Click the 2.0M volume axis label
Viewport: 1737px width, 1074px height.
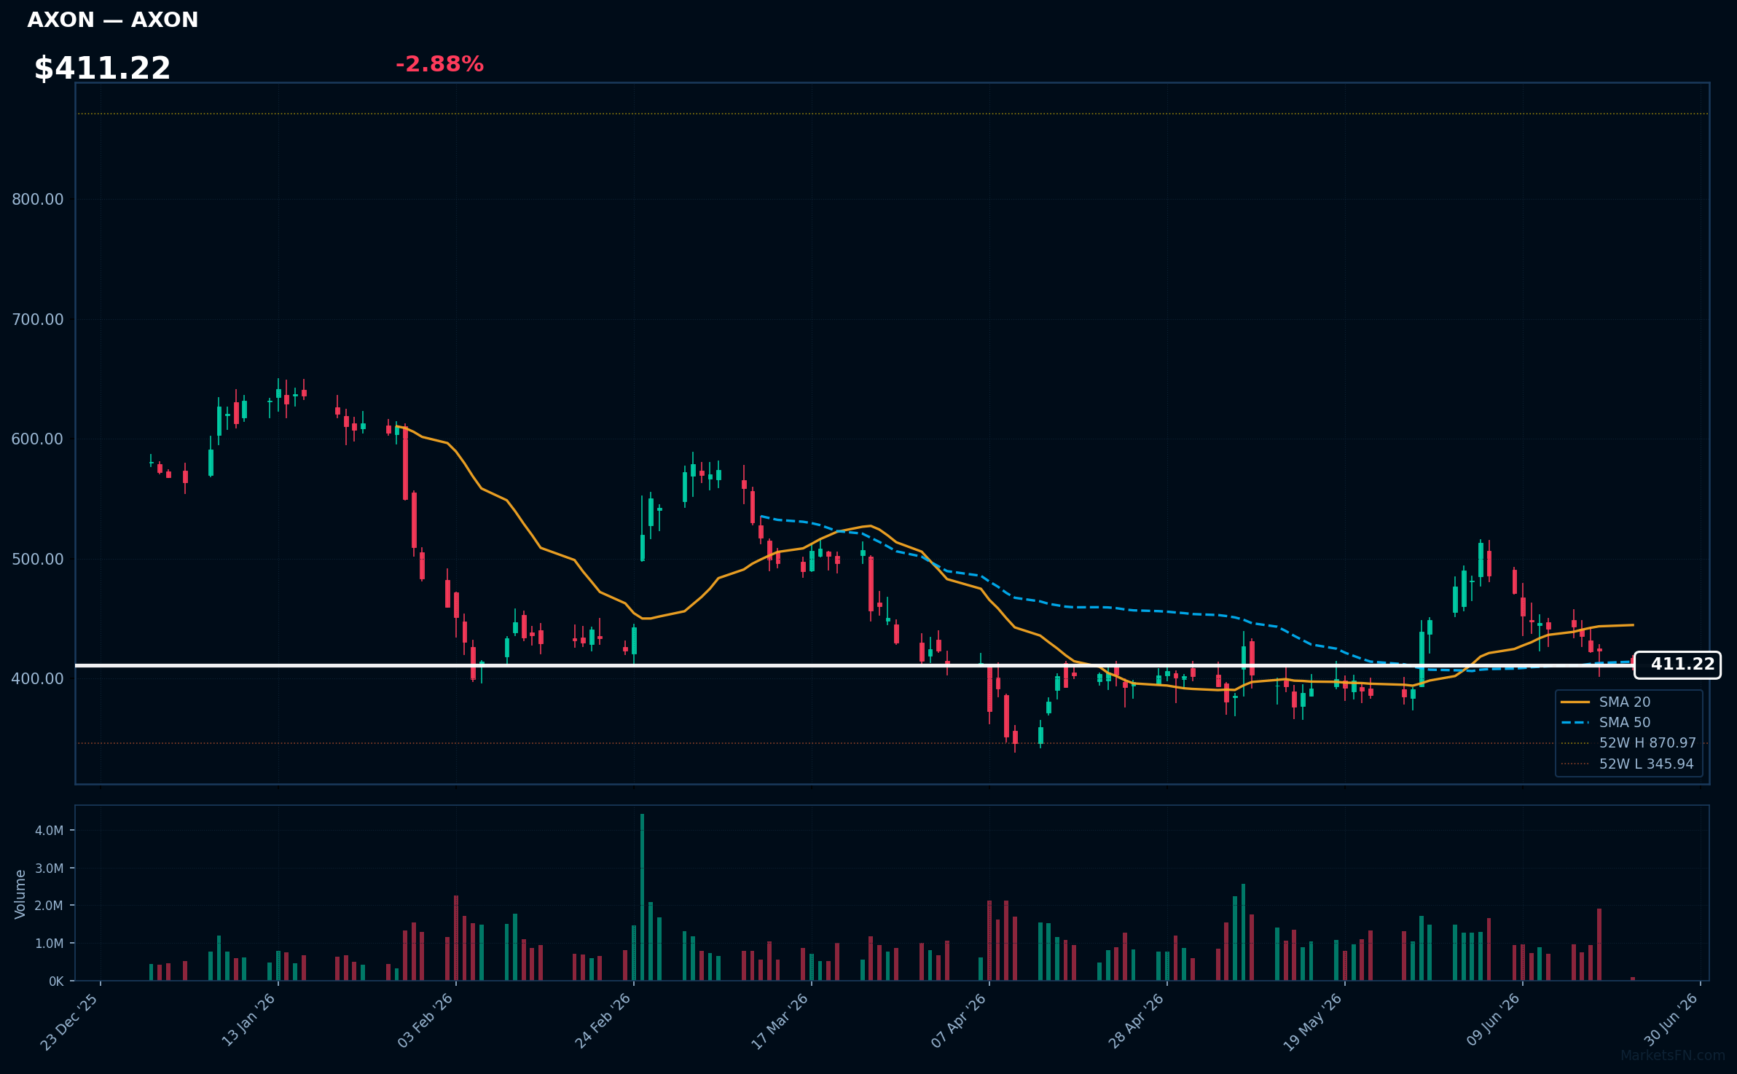(x=49, y=906)
